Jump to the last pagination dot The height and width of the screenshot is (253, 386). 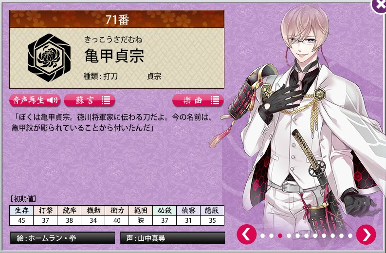(x=350, y=236)
